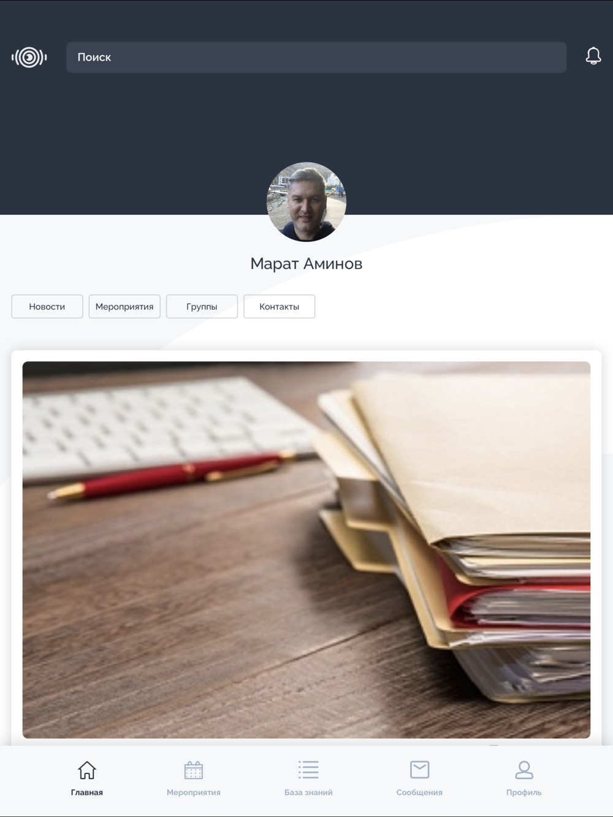This screenshot has width=613, height=817.
Task: Switch to the Главная tab label
Action: 87,793
